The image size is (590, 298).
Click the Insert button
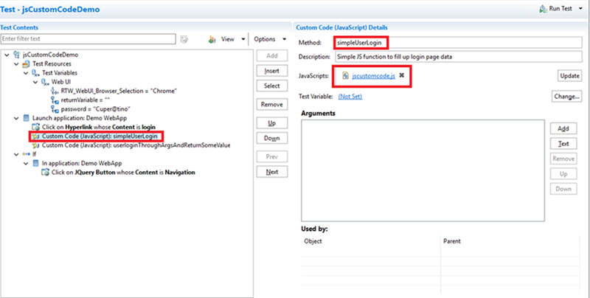271,71
